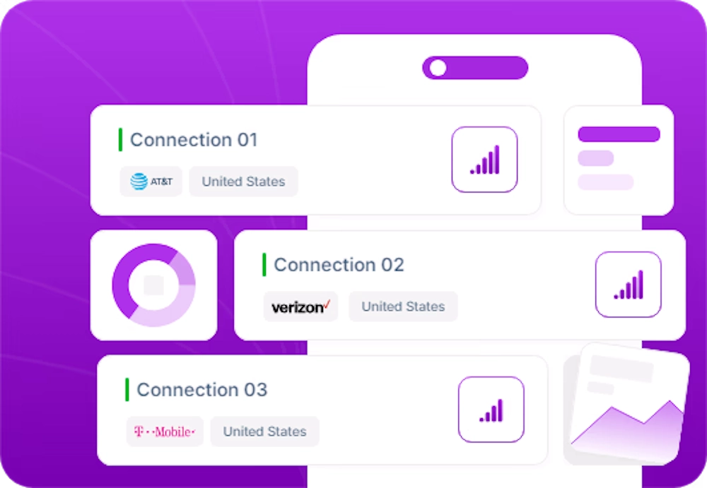The width and height of the screenshot is (707, 488).
Task: Click the Connection 02 signal strength icon
Action: (628, 285)
